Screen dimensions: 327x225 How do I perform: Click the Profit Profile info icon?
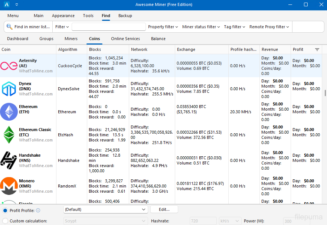coord(38,211)
